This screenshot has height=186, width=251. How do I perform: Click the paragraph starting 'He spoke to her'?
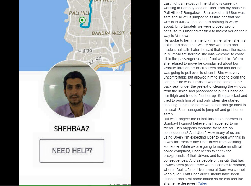coord(205,77)
